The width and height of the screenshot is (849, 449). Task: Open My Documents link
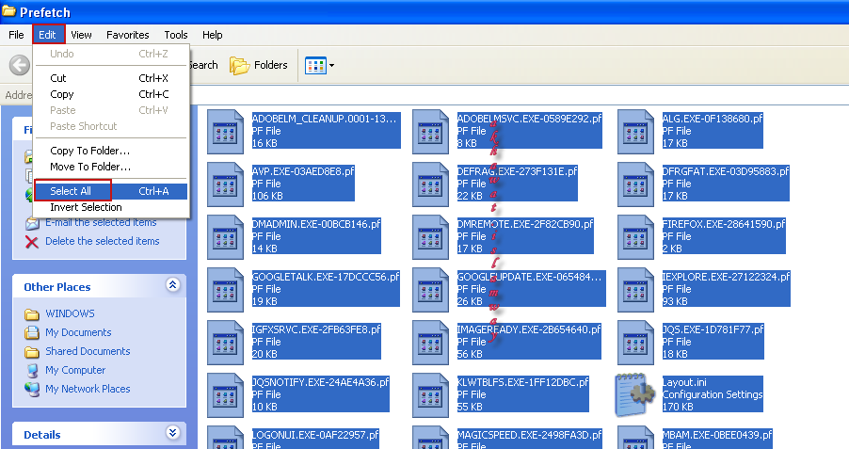pyautogui.click(x=78, y=332)
